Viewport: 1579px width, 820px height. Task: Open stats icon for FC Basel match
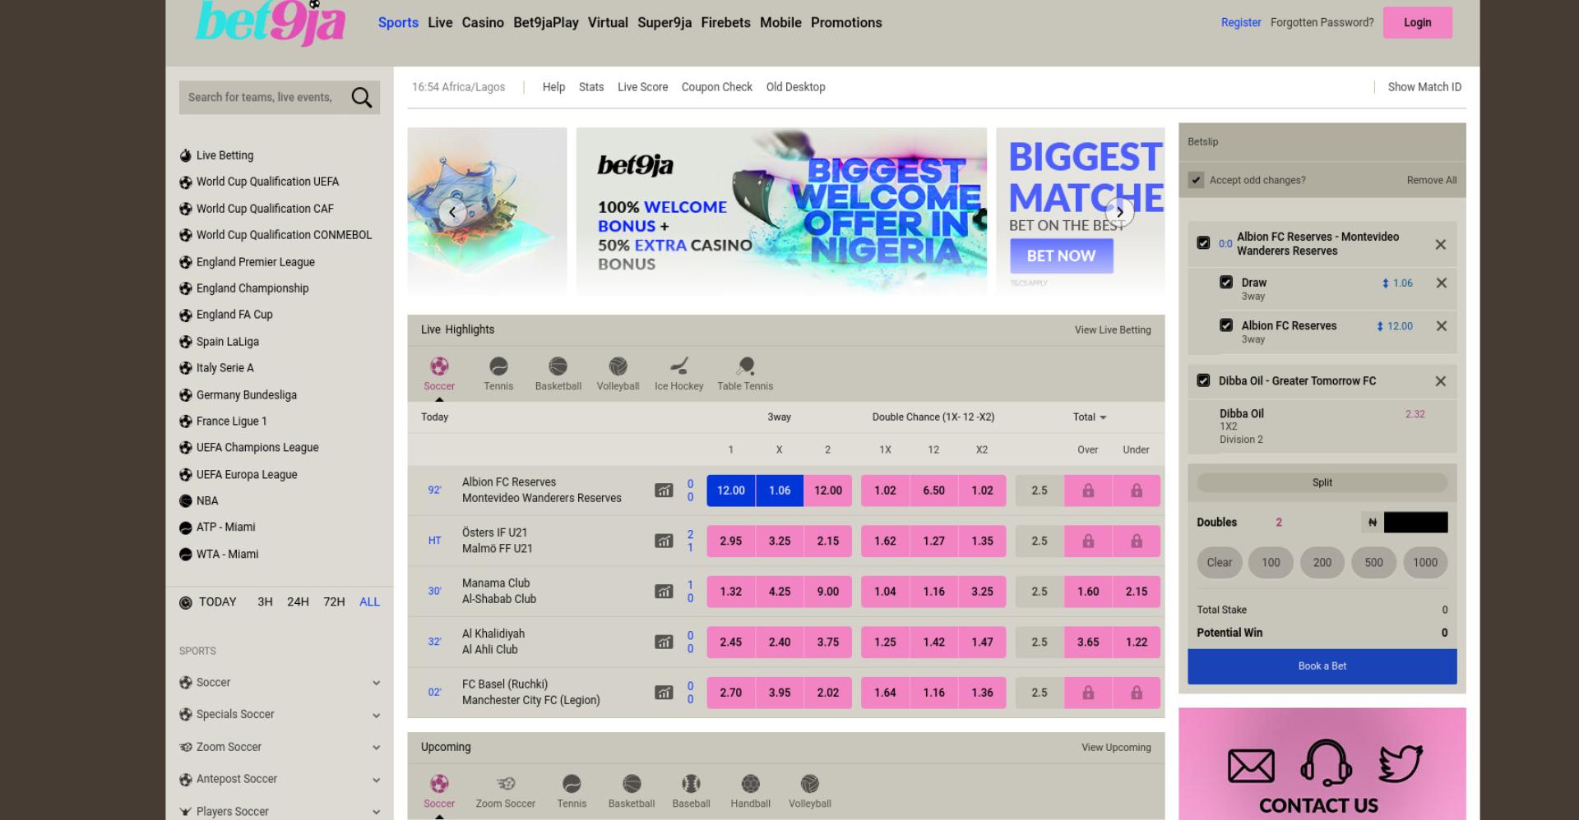click(664, 693)
